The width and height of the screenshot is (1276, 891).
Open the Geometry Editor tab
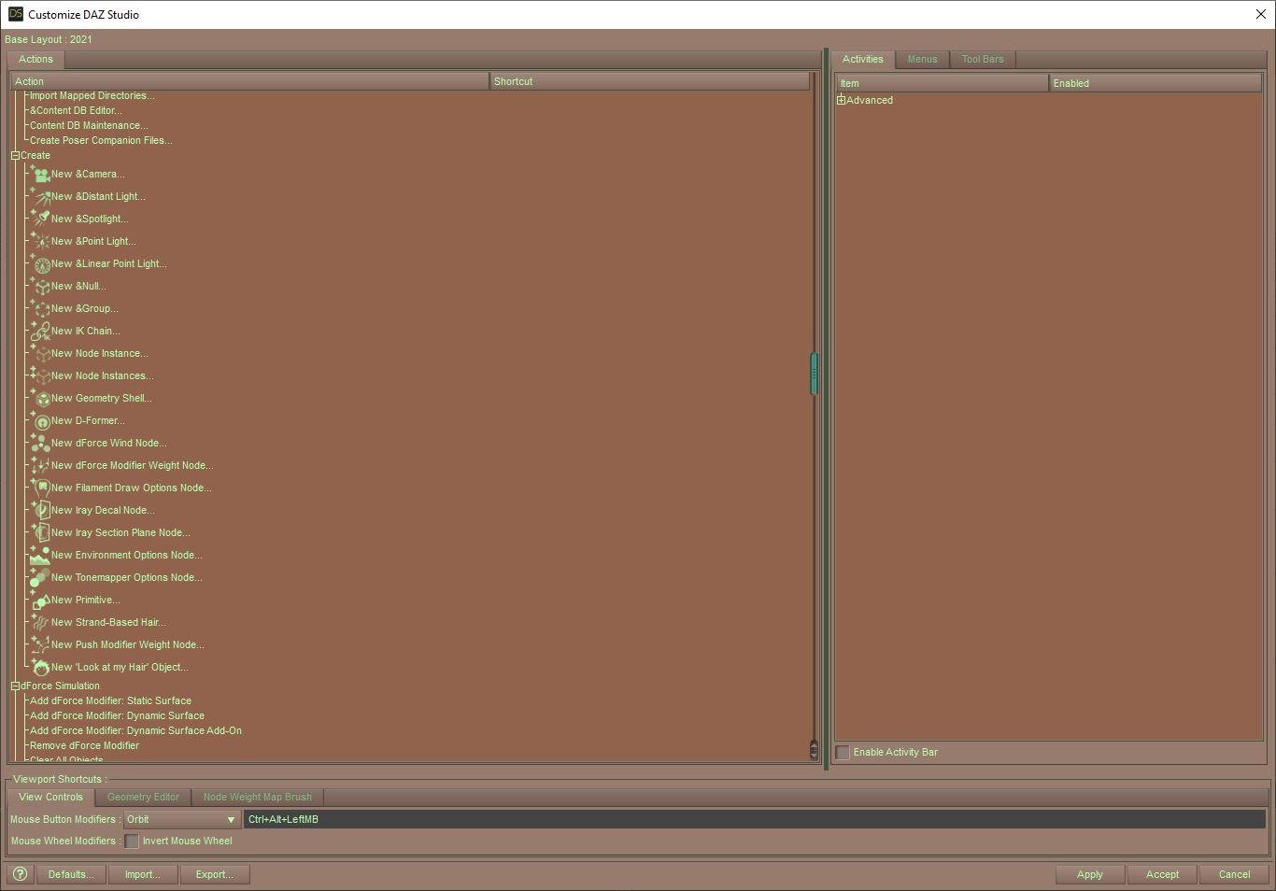(x=143, y=798)
